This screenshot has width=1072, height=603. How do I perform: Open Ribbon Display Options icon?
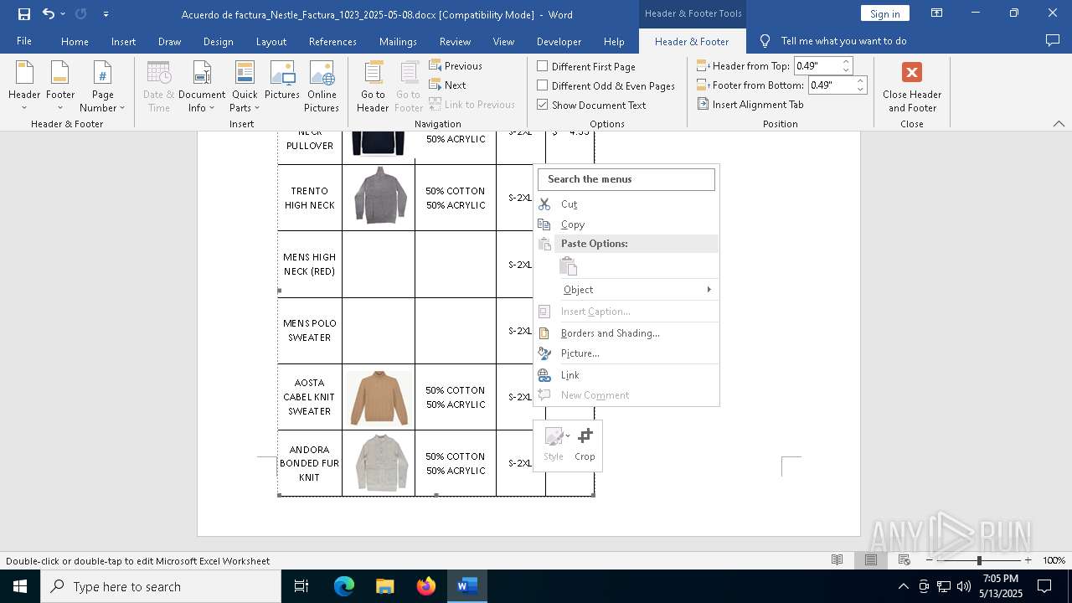[936, 13]
